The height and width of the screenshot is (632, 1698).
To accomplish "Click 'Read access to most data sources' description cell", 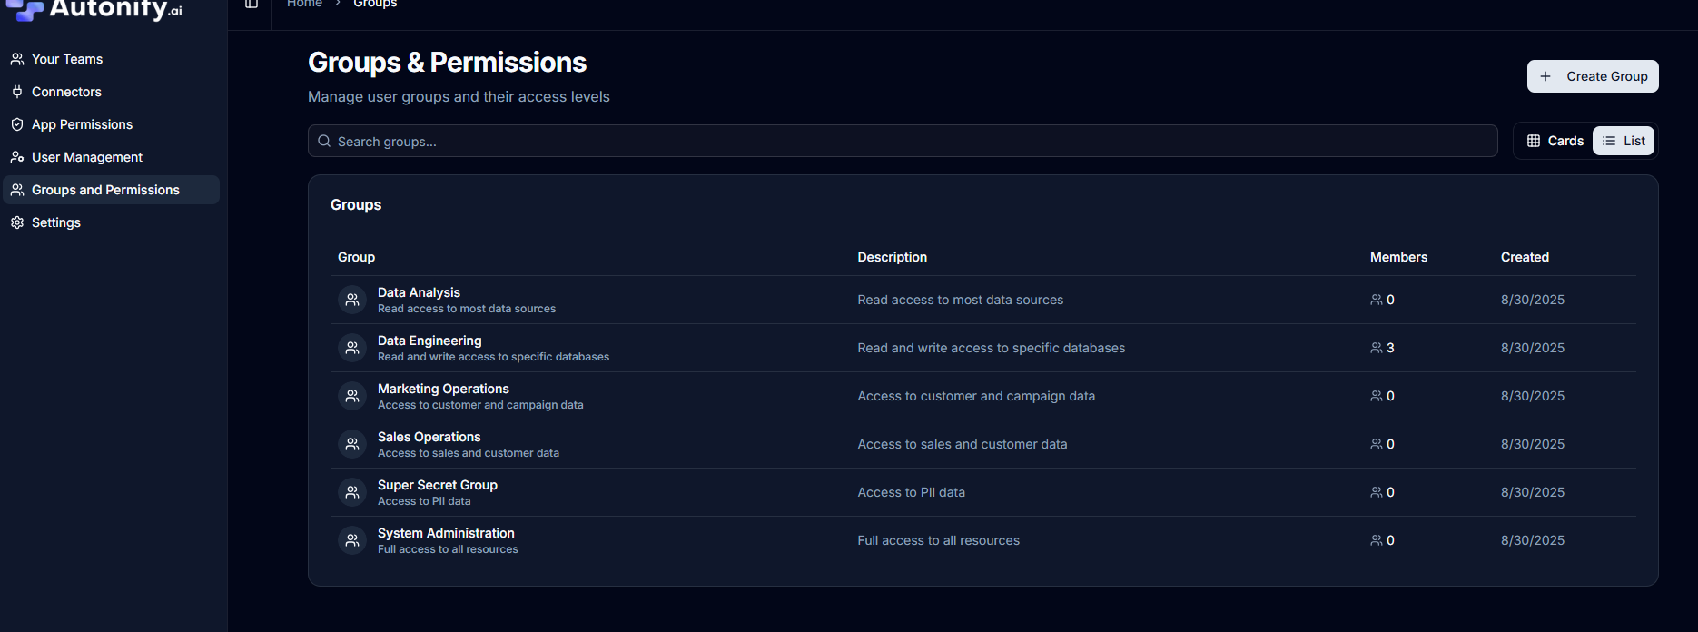I will coord(960,300).
